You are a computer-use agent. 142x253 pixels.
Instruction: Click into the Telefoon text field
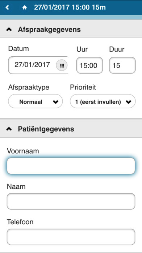71,237
